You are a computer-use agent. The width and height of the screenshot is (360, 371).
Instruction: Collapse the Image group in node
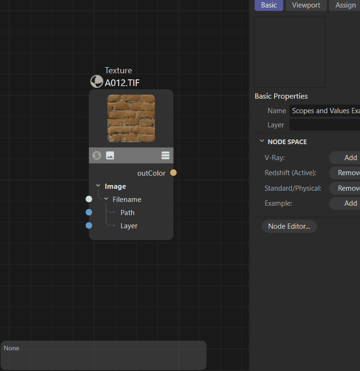pyautogui.click(x=98, y=186)
